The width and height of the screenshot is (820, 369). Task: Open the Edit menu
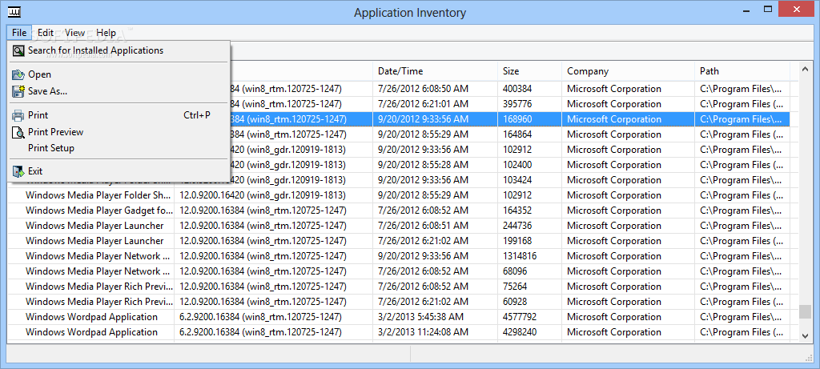46,32
